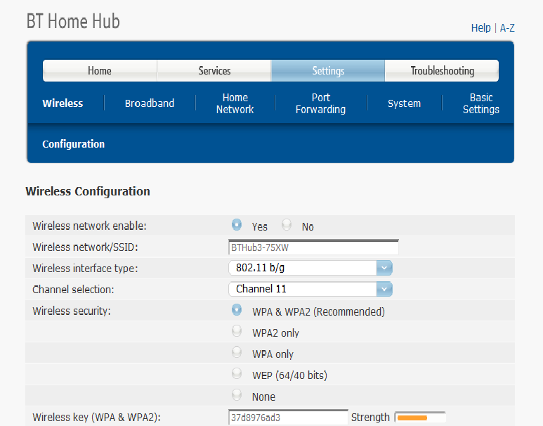
Task: Click the wireless key strength bar
Action: click(x=420, y=418)
